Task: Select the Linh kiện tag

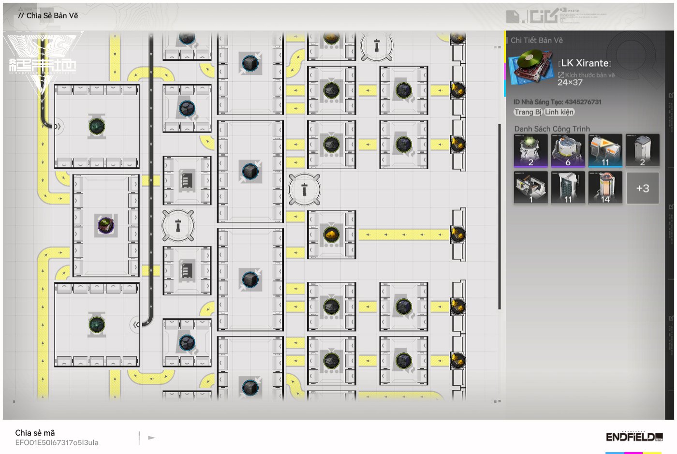Action: (x=559, y=112)
